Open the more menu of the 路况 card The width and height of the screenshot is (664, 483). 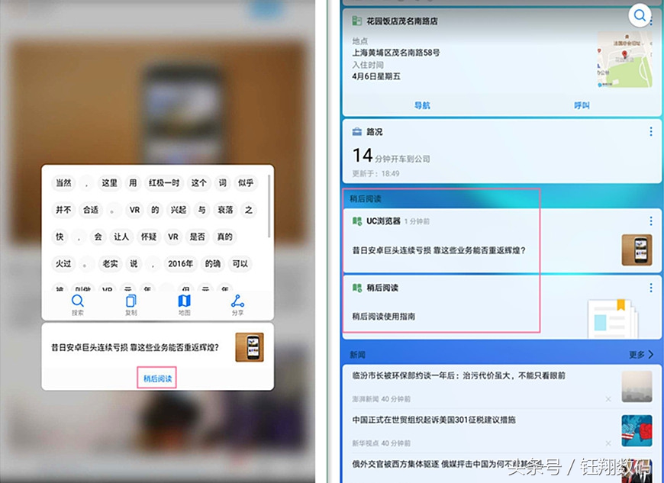(x=651, y=132)
